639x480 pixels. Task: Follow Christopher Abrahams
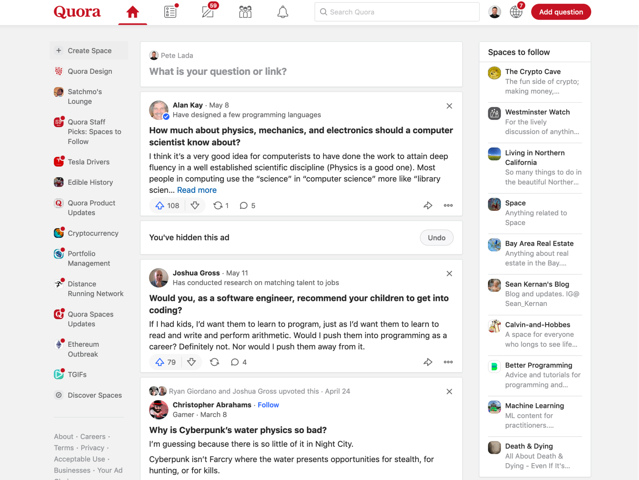click(268, 405)
